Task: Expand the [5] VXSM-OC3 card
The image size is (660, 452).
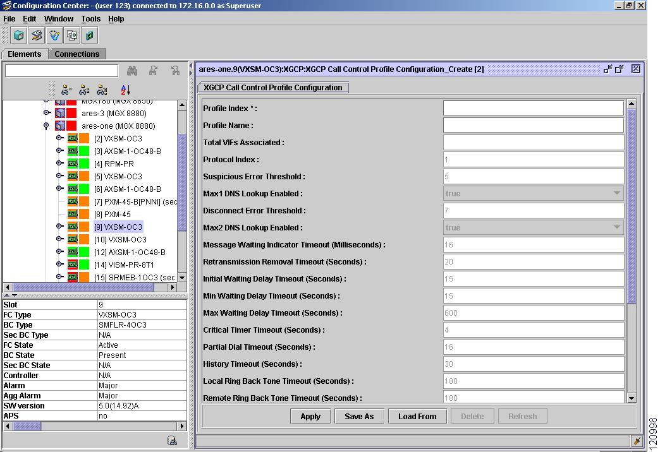Action: click(x=59, y=175)
